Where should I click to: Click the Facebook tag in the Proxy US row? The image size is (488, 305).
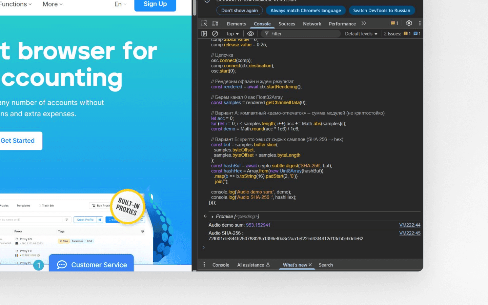click(x=78, y=241)
